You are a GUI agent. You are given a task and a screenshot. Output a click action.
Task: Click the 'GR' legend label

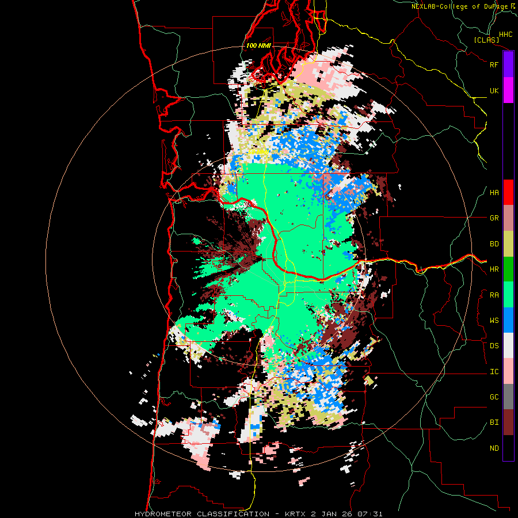[494, 218]
